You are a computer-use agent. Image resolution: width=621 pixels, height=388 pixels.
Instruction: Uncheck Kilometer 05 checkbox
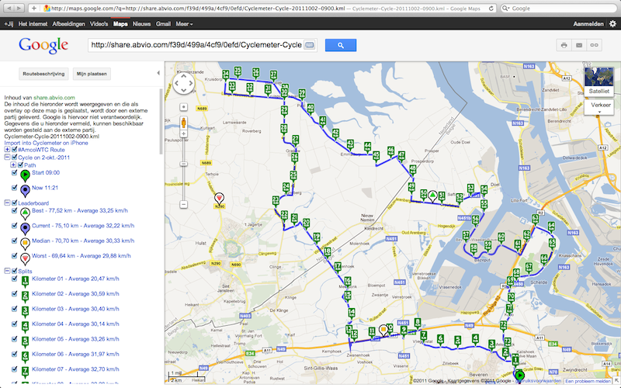(x=15, y=339)
